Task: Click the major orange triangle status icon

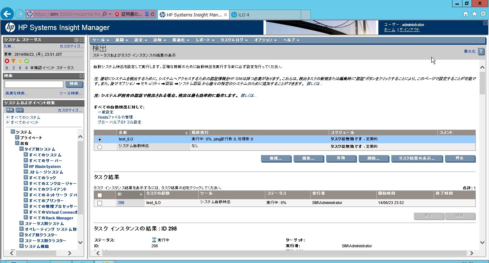Action: click(14, 61)
